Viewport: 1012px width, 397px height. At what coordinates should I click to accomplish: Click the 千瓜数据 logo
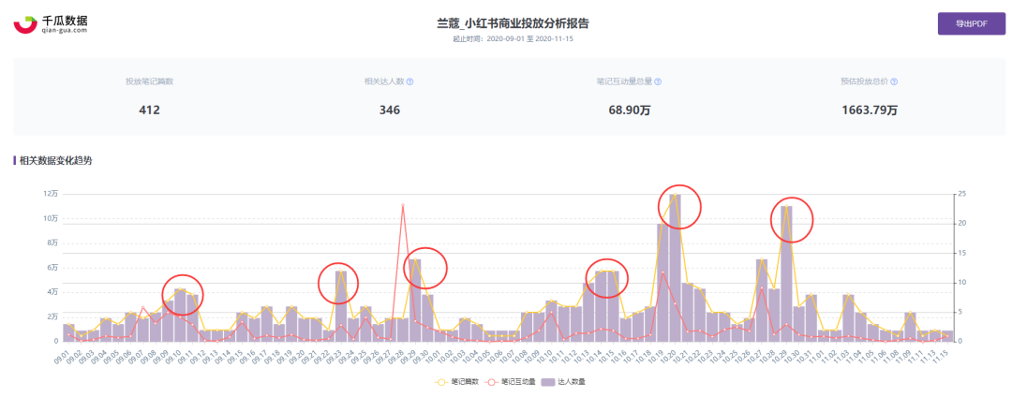pyautogui.click(x=51, y=23)
